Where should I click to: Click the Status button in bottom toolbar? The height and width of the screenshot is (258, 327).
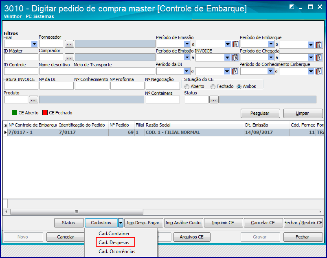69,223
